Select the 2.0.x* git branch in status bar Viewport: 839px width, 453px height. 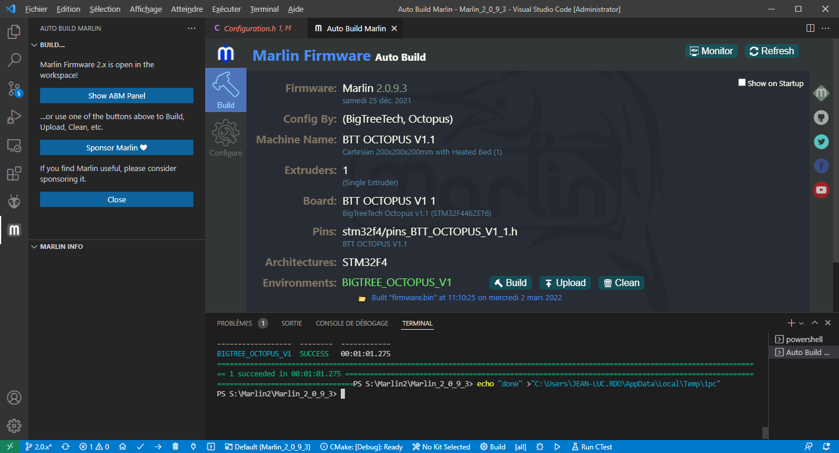pos(39,447)
